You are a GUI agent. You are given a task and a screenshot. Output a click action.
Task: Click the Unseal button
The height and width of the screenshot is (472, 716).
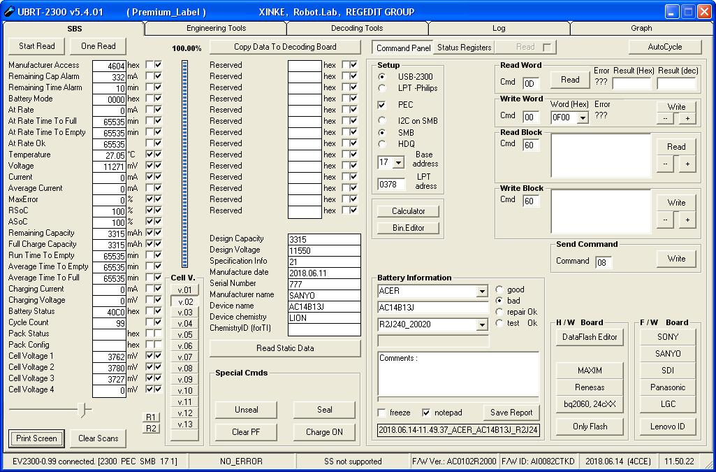coord(246,410)
